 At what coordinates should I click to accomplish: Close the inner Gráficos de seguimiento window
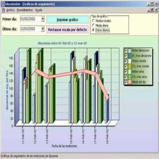156,10
